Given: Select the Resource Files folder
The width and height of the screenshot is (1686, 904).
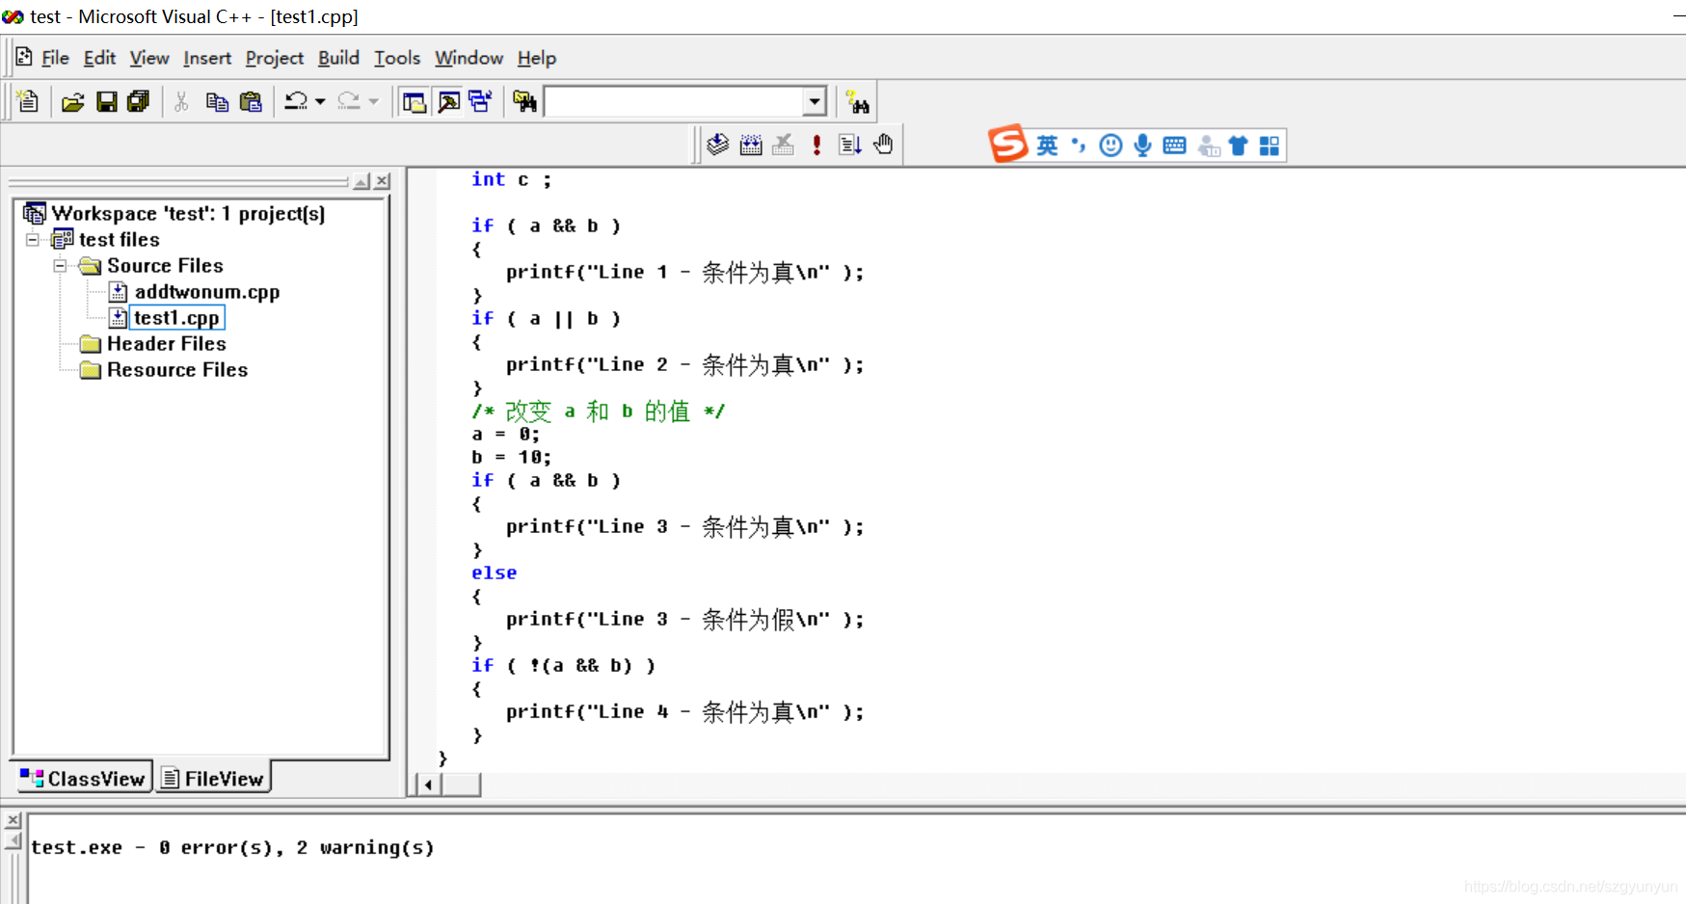Looking at the screenshot, I should 177,369.
